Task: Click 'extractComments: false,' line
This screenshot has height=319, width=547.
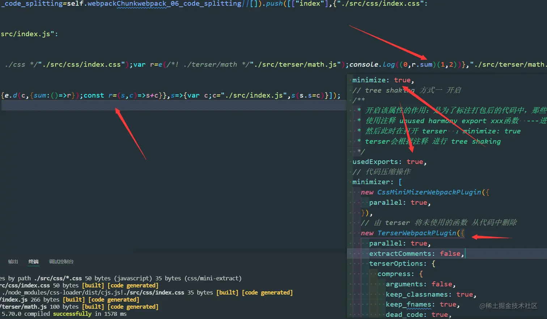Action: click(x=416, y=254)
